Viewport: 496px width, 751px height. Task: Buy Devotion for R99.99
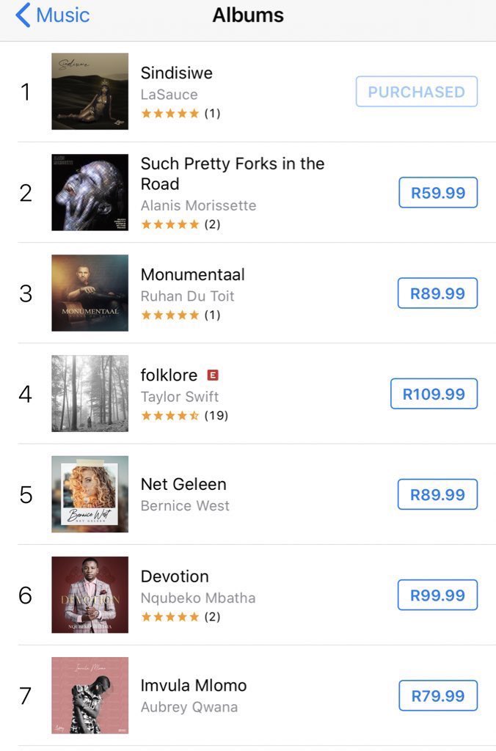[x=437, y=595]
